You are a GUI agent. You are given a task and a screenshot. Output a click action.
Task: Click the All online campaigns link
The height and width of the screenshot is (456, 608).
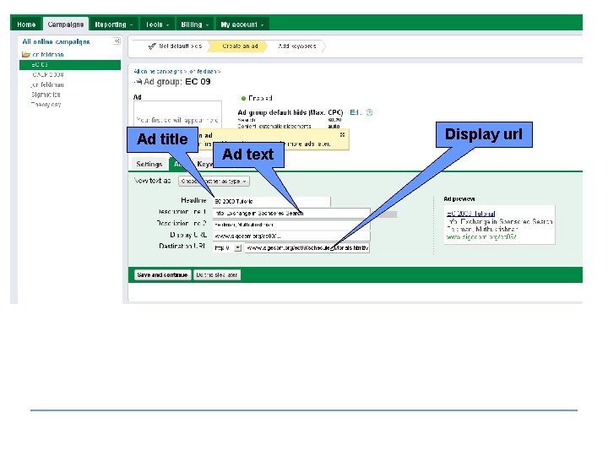[x=56, y=42]
